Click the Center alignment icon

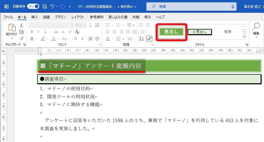click(114, 32)
